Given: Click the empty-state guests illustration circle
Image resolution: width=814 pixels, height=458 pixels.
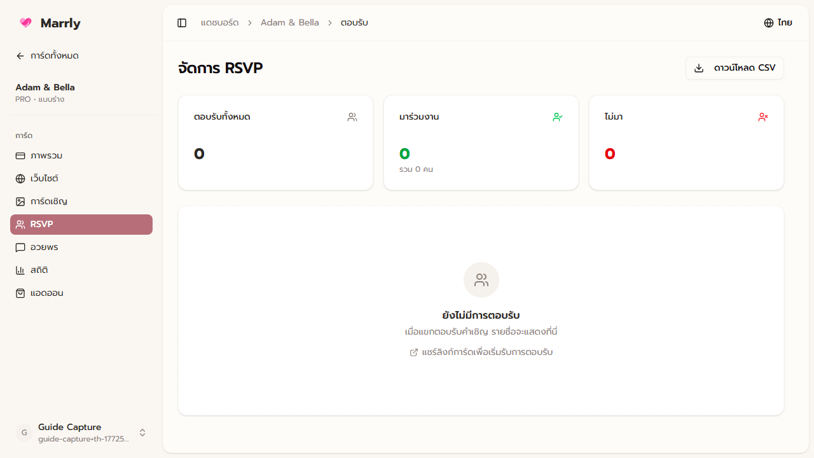Looking at the screenshot, I should [481, 280].
